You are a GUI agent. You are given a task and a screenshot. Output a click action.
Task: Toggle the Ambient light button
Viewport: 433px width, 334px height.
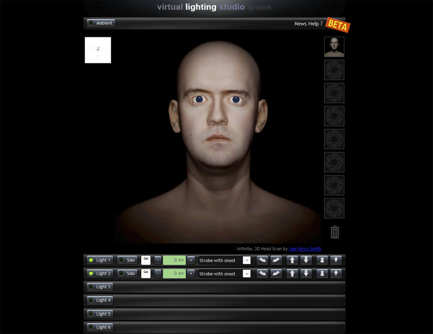click(x=101, y=23)
